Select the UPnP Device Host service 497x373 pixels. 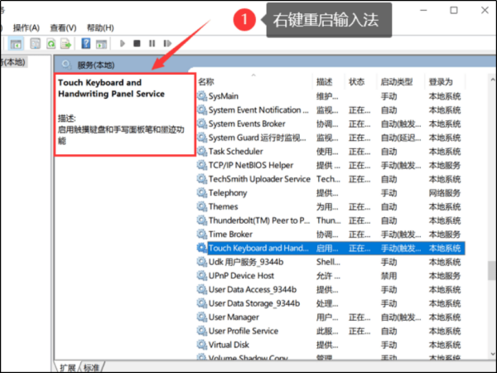pos(331,276)
